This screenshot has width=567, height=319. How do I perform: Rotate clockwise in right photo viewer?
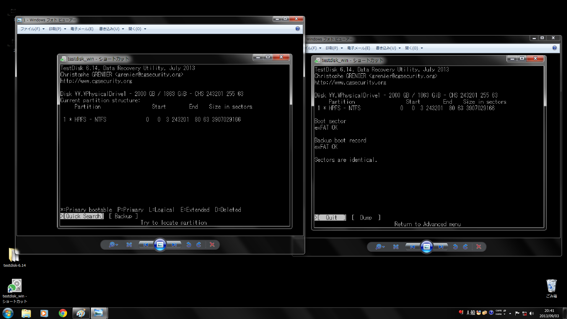[x=465, y=247]
